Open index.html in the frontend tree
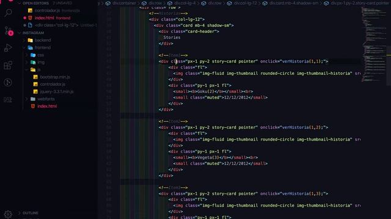391x219 pixels. click(x=47, y=106)
